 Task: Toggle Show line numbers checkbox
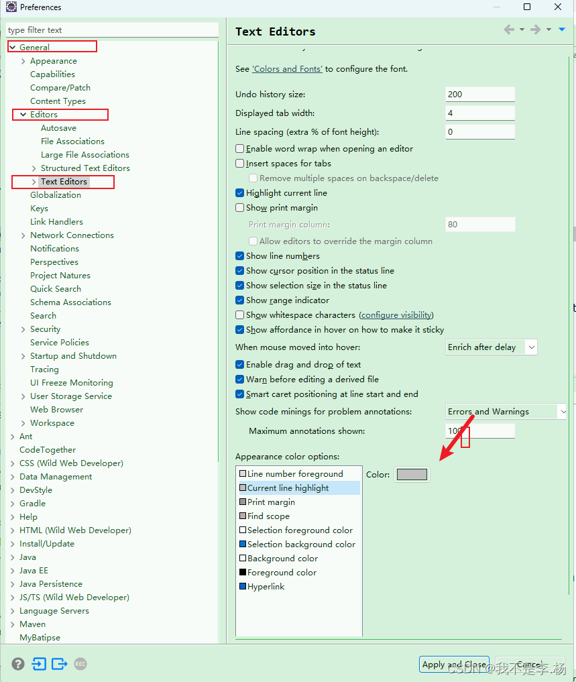point(239,255)
